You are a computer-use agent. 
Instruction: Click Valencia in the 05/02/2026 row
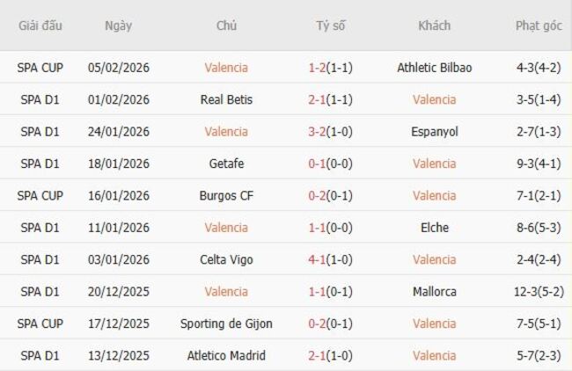pos(226,68)
